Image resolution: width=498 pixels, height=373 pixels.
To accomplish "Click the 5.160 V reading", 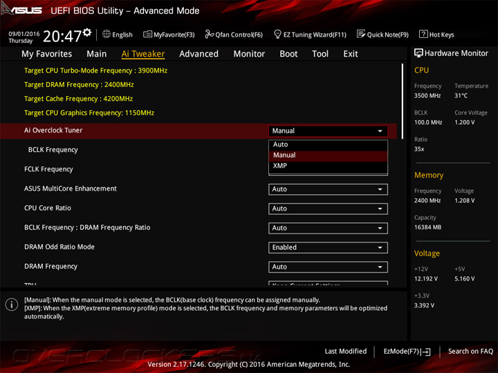I will pyautogui.click(x=464, y=278).
